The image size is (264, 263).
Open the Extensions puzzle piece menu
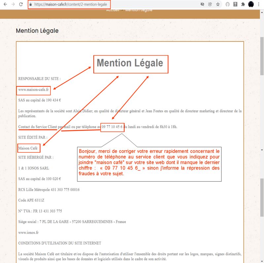tap(243, 4)
